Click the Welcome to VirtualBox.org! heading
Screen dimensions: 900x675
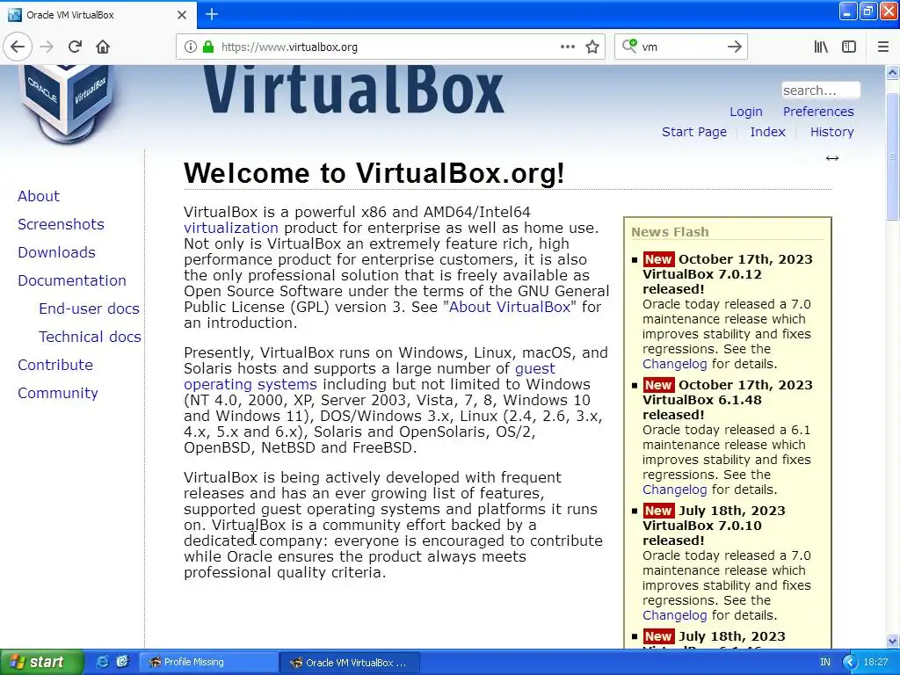[x=374, y=173]
